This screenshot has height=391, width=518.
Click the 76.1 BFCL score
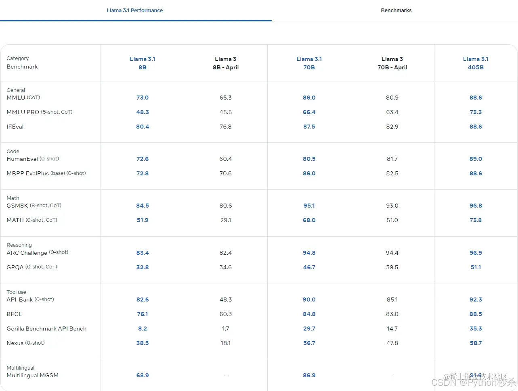coord(143,314)
